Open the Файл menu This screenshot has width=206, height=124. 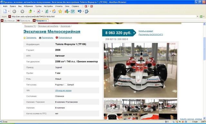[5, 6]
